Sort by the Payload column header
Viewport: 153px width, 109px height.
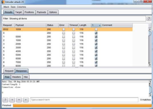(30, 25)
